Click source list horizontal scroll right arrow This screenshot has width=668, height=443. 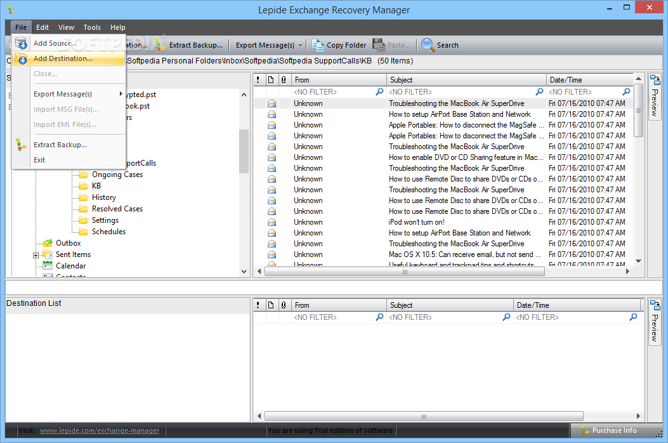tap(627, 271)
